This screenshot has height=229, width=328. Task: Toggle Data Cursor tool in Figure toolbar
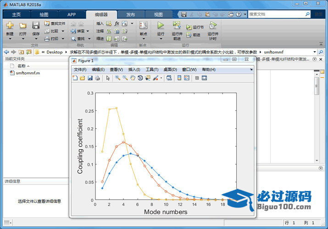pyautogui.click(x=148, y=78)
